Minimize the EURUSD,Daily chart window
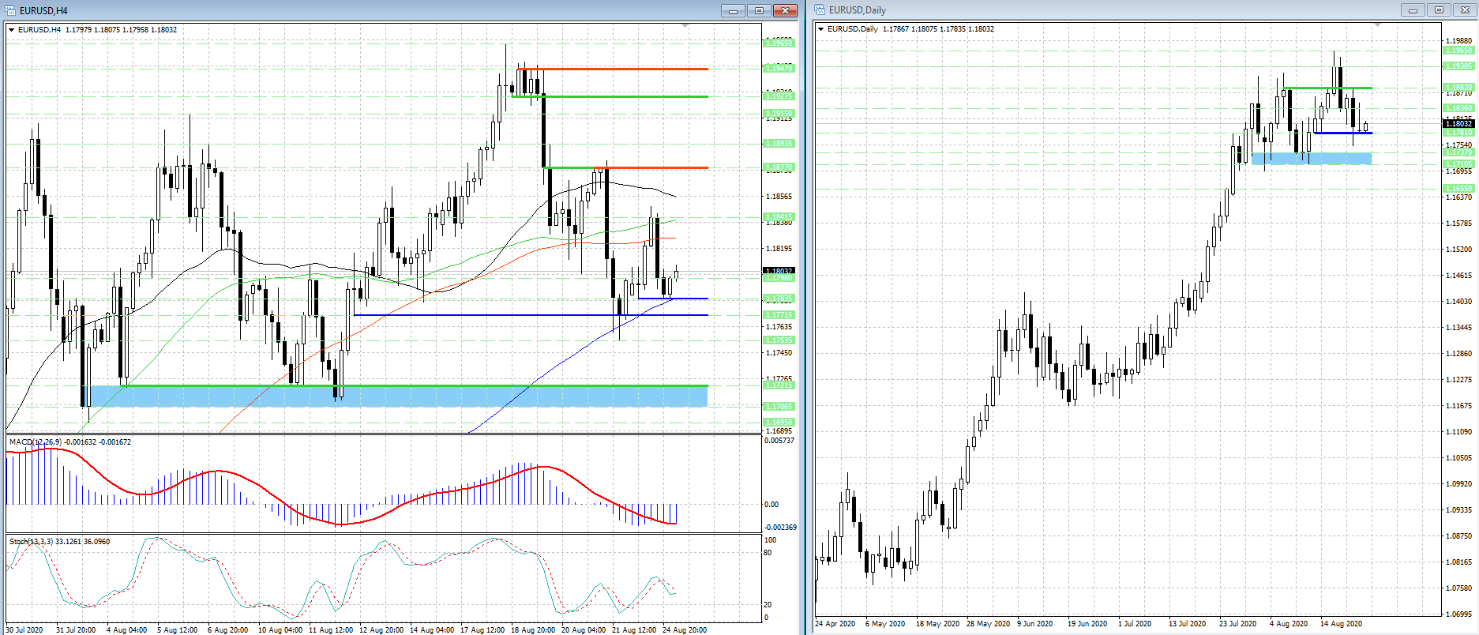 (x=1413, y=10)
